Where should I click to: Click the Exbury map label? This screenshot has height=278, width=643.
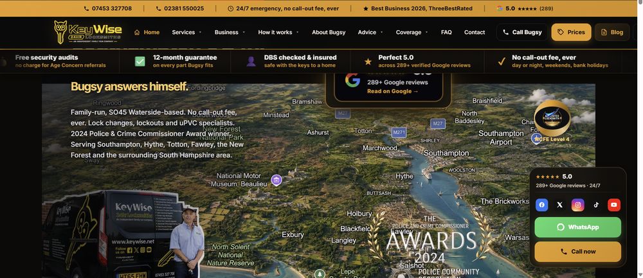click(x=293, y=234)
